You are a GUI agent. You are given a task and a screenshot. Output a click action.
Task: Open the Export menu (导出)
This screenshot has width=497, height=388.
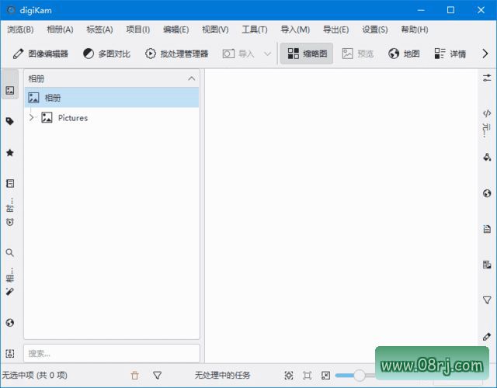click(335, 29)
